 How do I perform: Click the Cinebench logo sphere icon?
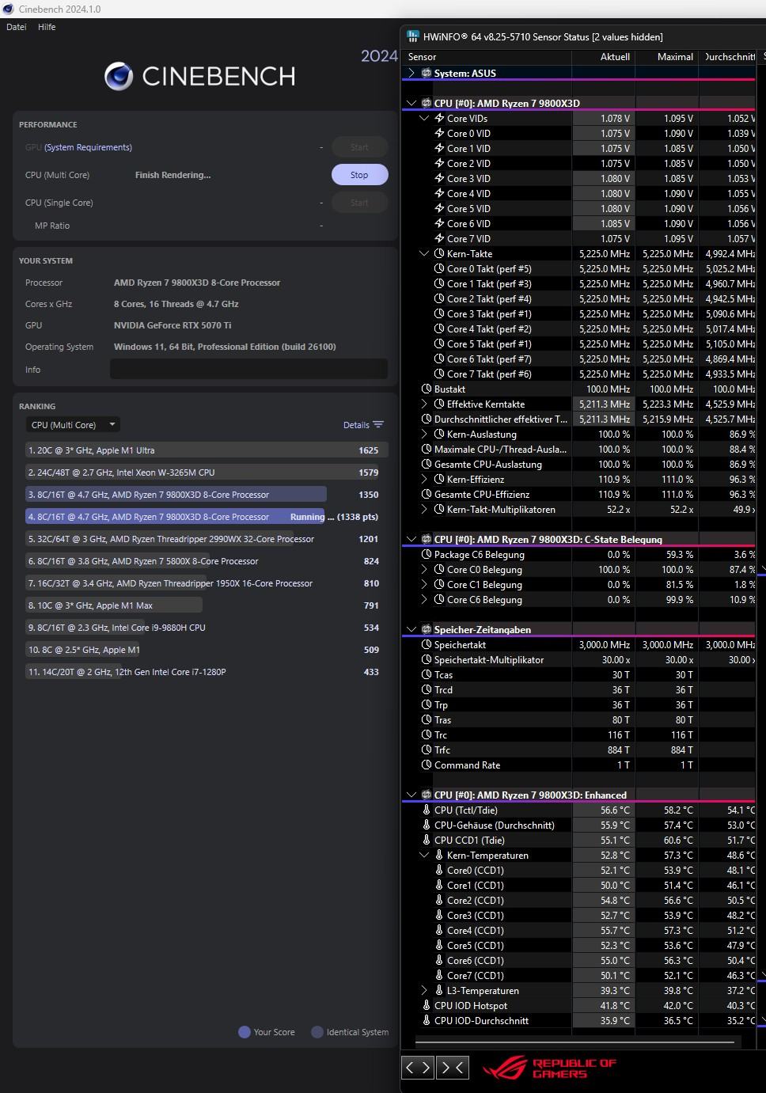coord(119,76)
